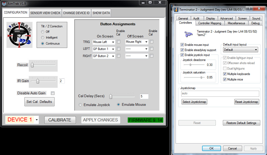The height and width of the screenshot is (155, 267).
Task: Open LEFT On Screen GP Button 1 dropdown
Action: point(104,49)
